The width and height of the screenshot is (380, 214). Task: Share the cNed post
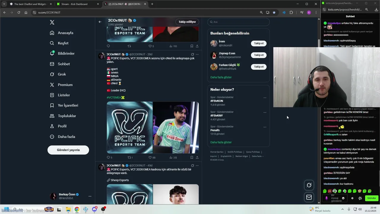click(197, 158)
